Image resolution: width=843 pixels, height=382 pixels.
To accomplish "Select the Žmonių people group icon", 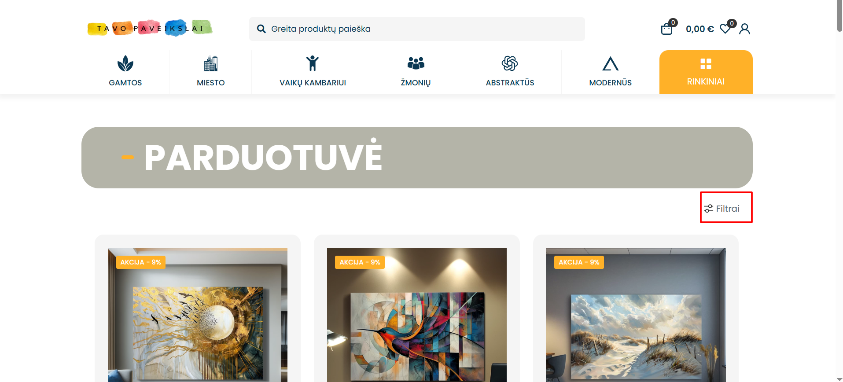I will click(x=416, y=63).
